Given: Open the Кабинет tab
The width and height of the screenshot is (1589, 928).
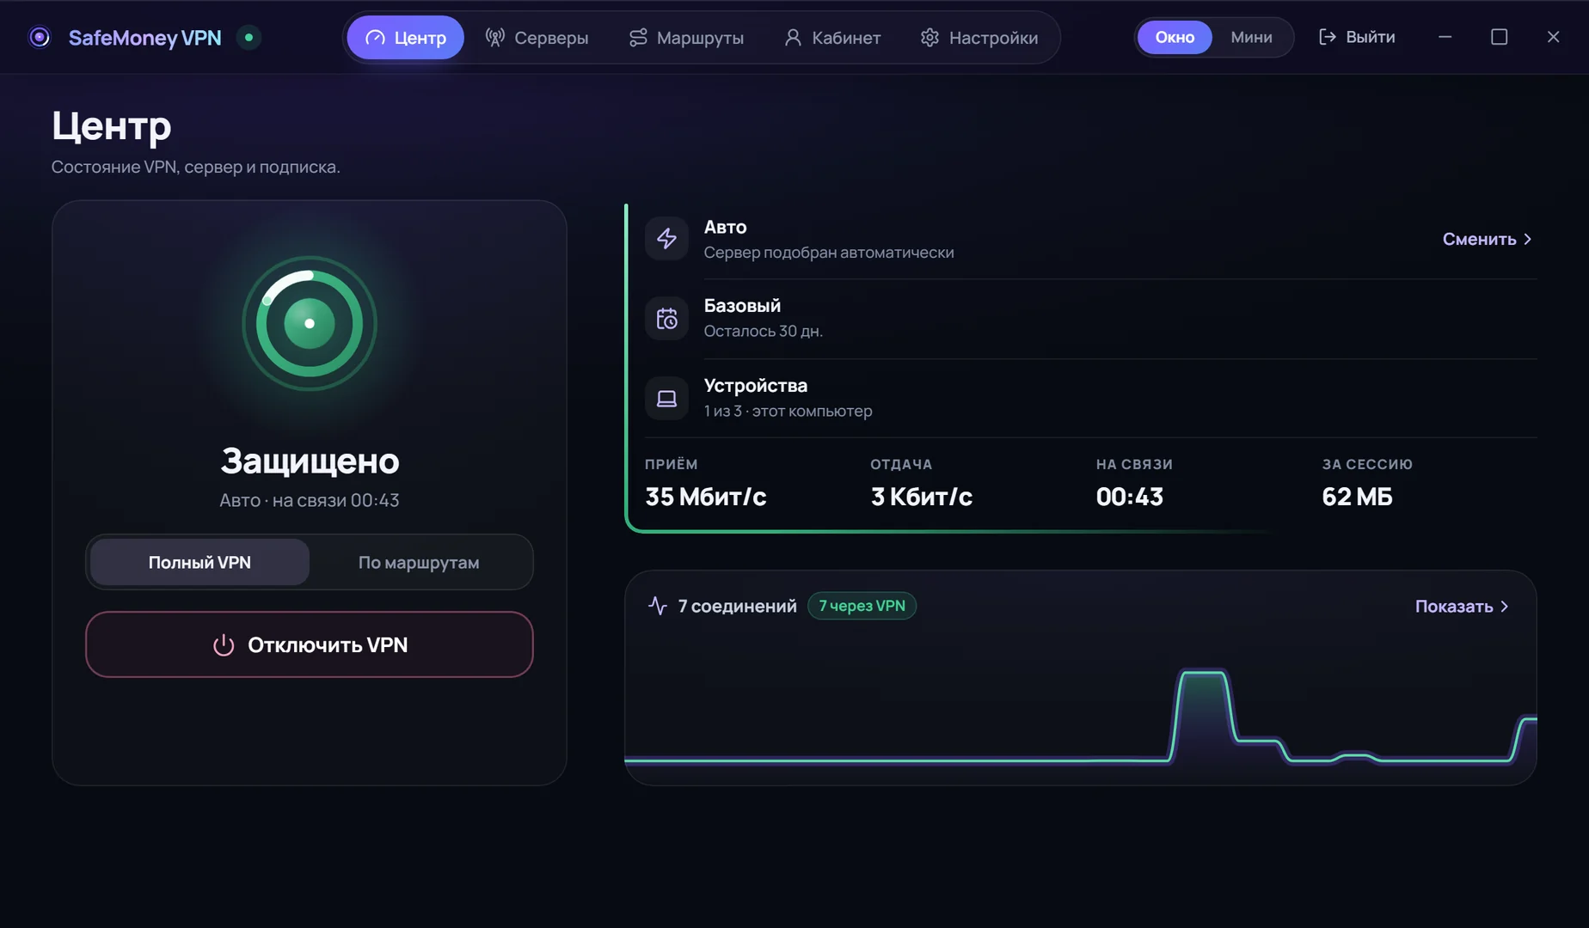Looking at the screenshot, I should click(x=832, y=37).
